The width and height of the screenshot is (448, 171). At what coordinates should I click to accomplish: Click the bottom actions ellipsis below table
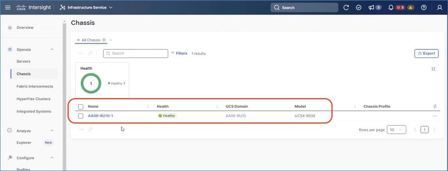81,129
